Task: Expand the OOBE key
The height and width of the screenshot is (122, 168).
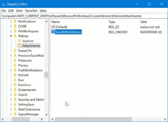Action: click(11, 26)
